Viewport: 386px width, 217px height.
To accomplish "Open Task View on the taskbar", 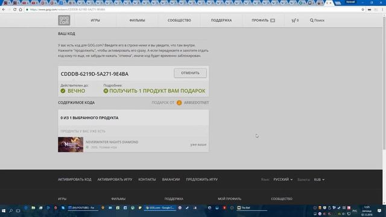I will (18, 211).
